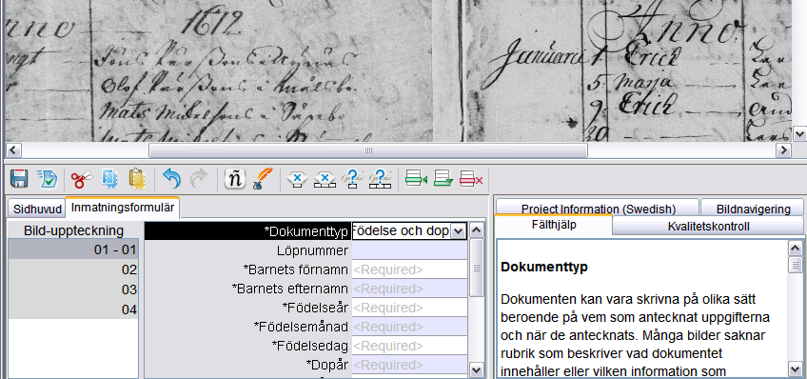Undo the last action
This screenshot has width=807, height=379.
click(171, 179)
